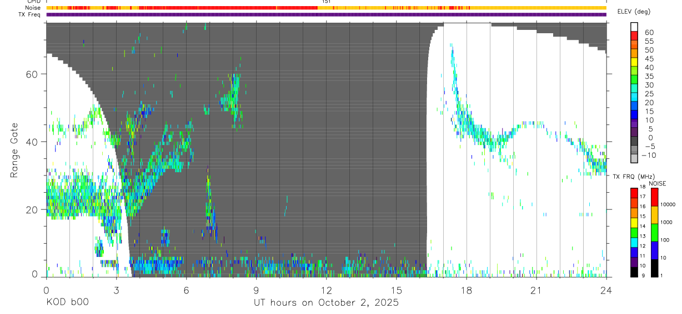
Task: Click the '3' tick on the UT hours axis
Action: (x=116, y=290)
